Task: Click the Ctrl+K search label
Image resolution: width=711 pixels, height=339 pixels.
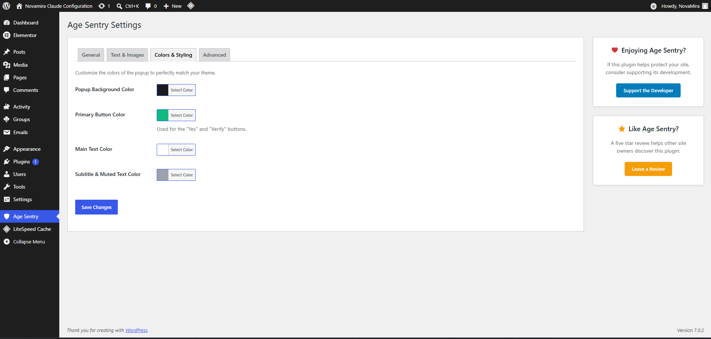Action: click(x=132, y=6)
